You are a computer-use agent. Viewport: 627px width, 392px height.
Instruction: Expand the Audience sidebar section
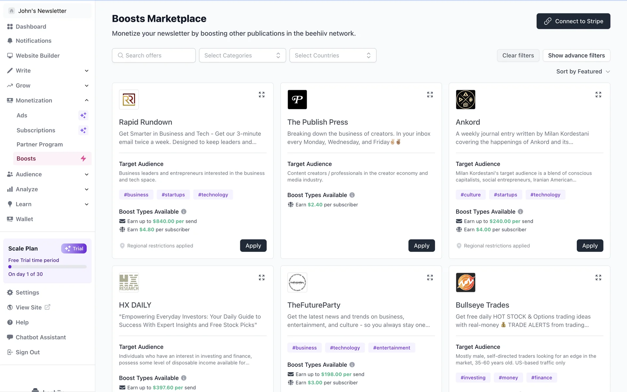[x=87, y=174]
